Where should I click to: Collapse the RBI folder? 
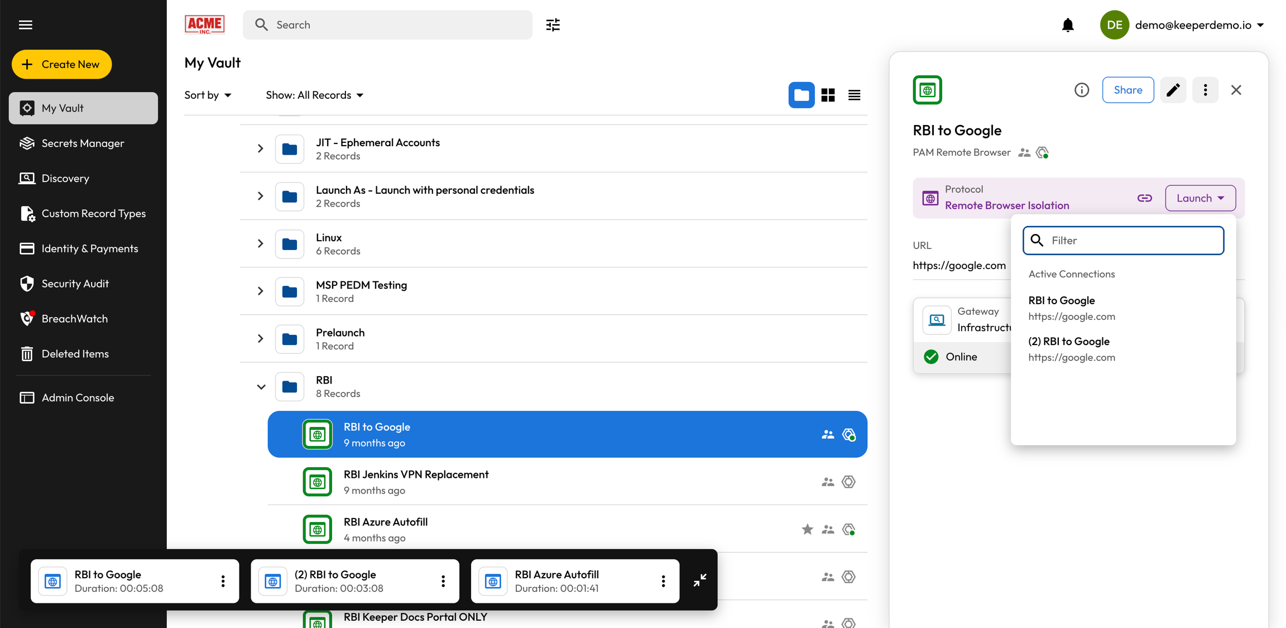click(x=261, y=386)
